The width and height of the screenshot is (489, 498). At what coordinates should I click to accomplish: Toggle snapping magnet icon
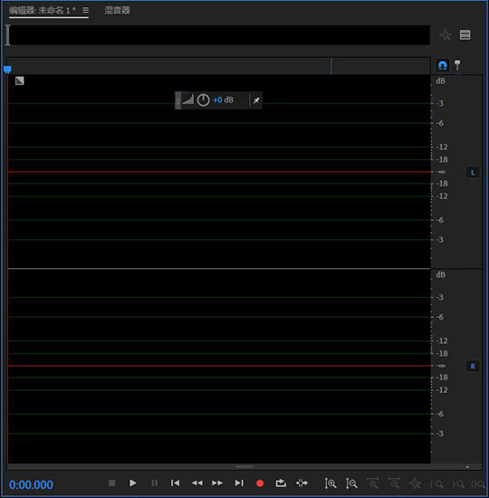[442, 65]
